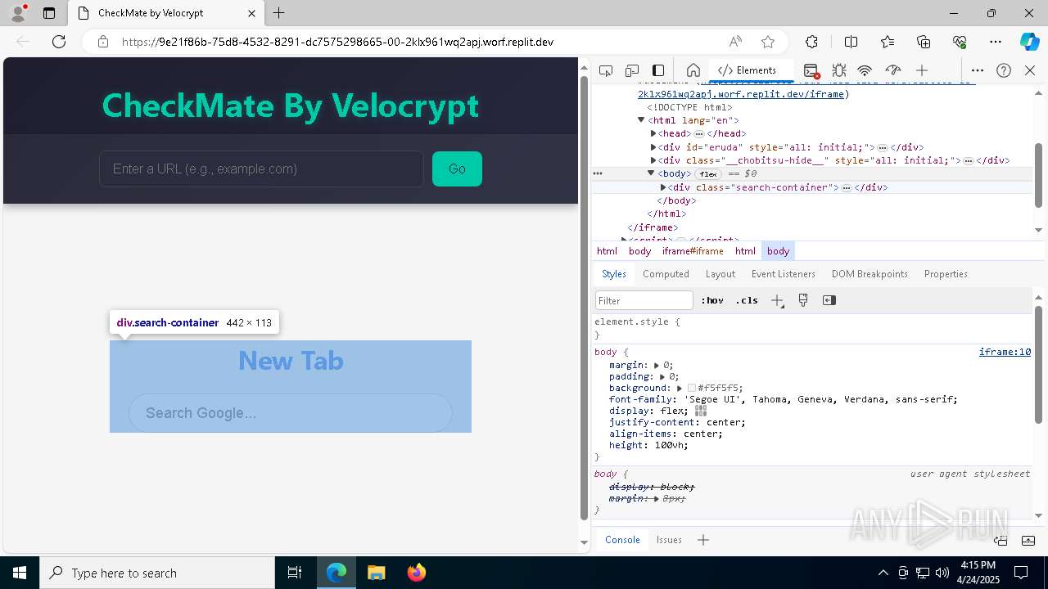Open the iframe:10 source link
Screen dimensions: 1048x589
[x=1005, y=352]
